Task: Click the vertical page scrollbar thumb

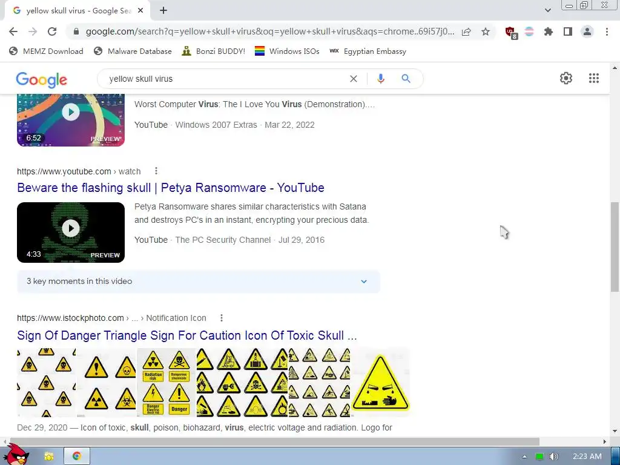Action: click(615, 247)
